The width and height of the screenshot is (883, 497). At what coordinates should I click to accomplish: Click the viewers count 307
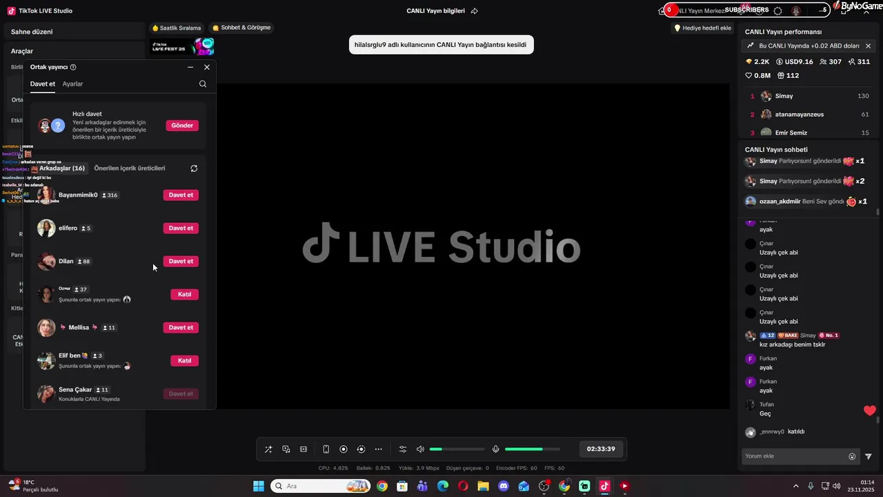[831, 61]
